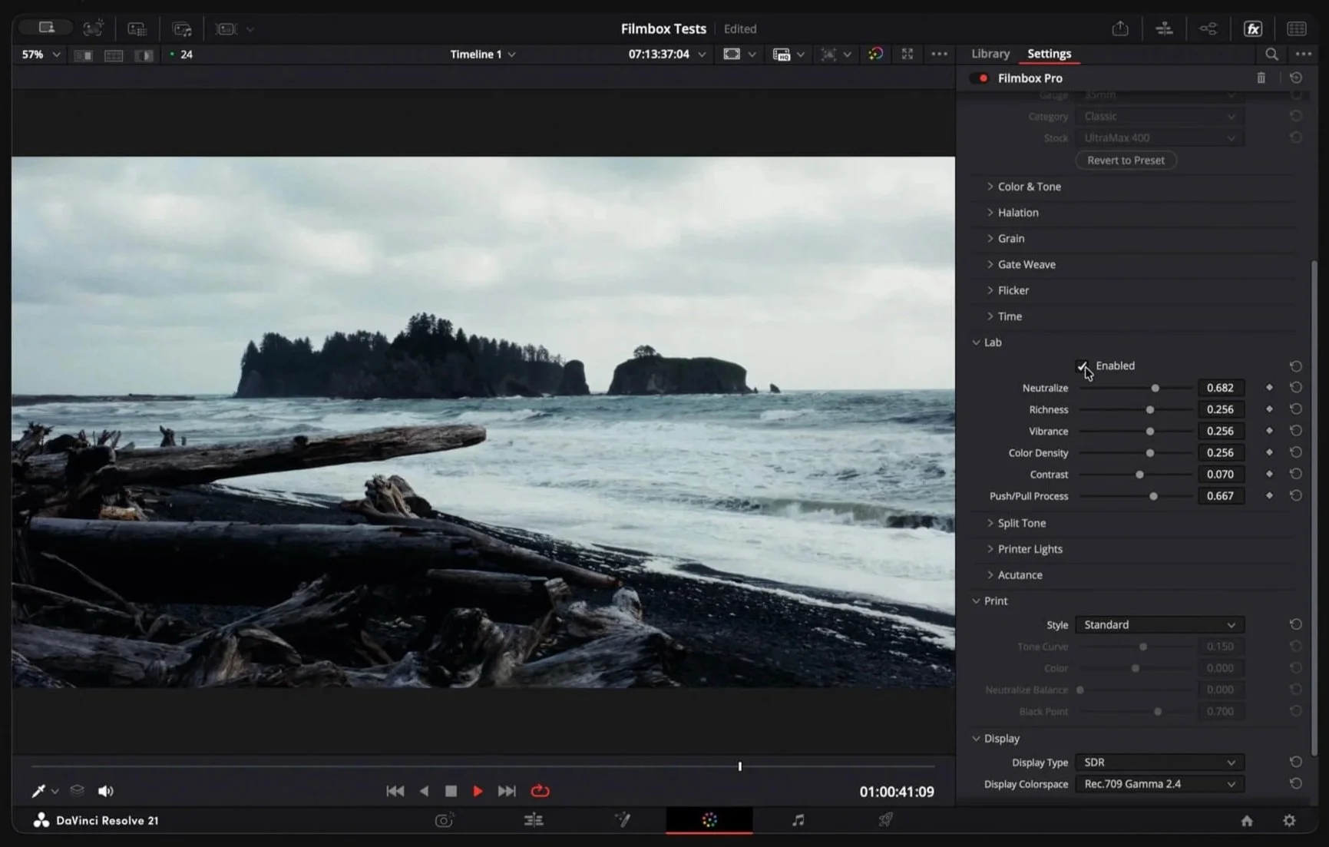
Task: Click the search magnifier in Settings panel
Action: [1271, 54]
